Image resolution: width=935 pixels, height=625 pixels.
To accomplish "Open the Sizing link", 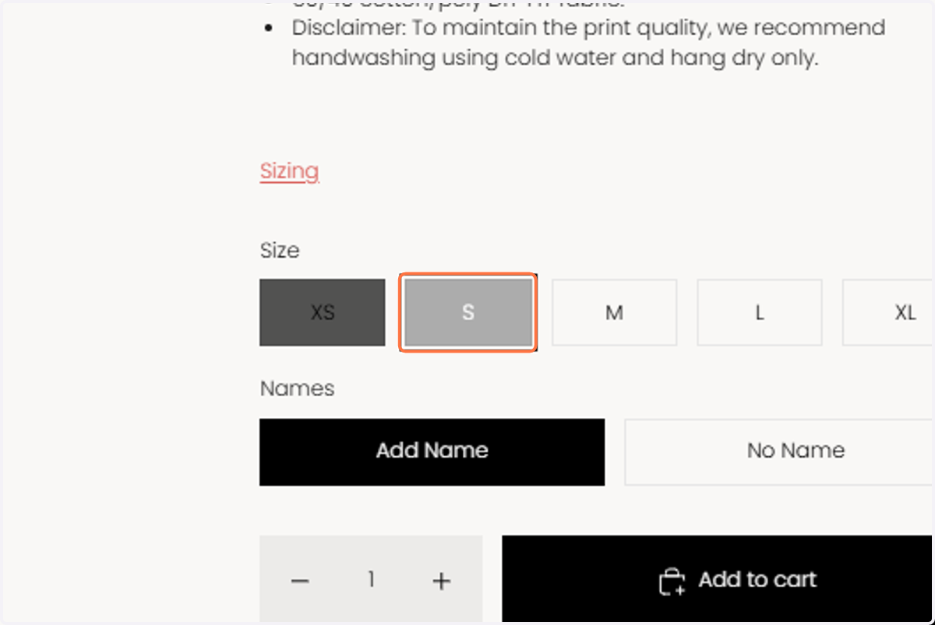I will (x=289, y=171).
